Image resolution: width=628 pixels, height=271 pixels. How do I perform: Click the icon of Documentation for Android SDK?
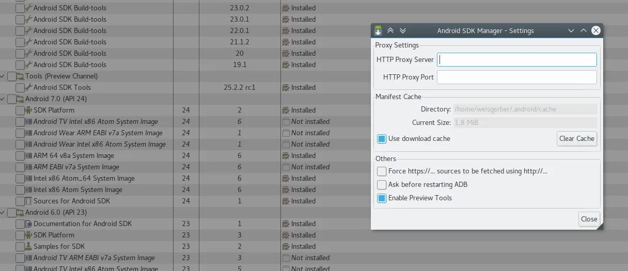coord(29,224)
